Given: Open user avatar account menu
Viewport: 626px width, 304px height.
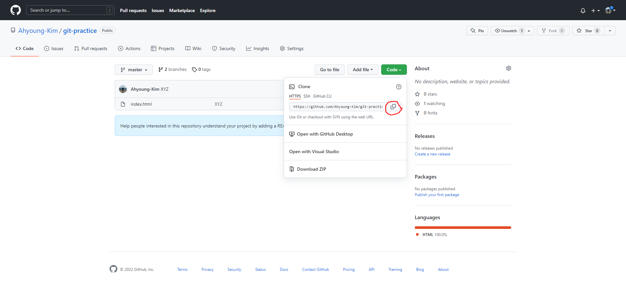Looking at the screenshot, I should tap(610, 10).
